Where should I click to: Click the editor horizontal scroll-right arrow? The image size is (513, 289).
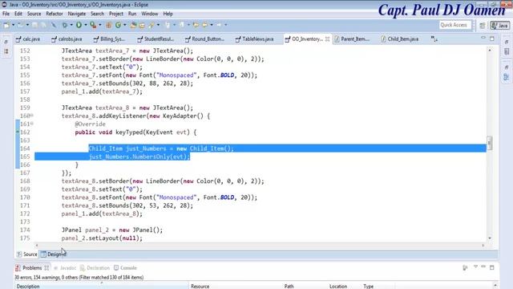click(x=483, y=245)
